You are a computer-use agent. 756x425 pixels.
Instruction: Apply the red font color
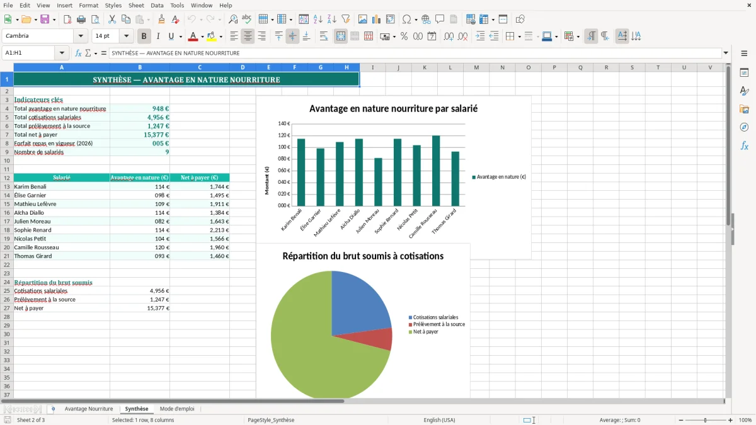[193, 37]
